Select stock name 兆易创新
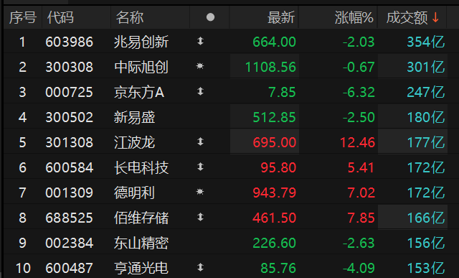459x278 pixels. [x=141, y=42]
